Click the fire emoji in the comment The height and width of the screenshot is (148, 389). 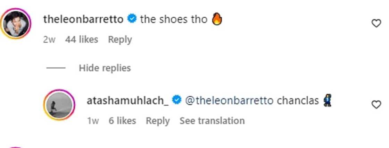pos(216,19)
